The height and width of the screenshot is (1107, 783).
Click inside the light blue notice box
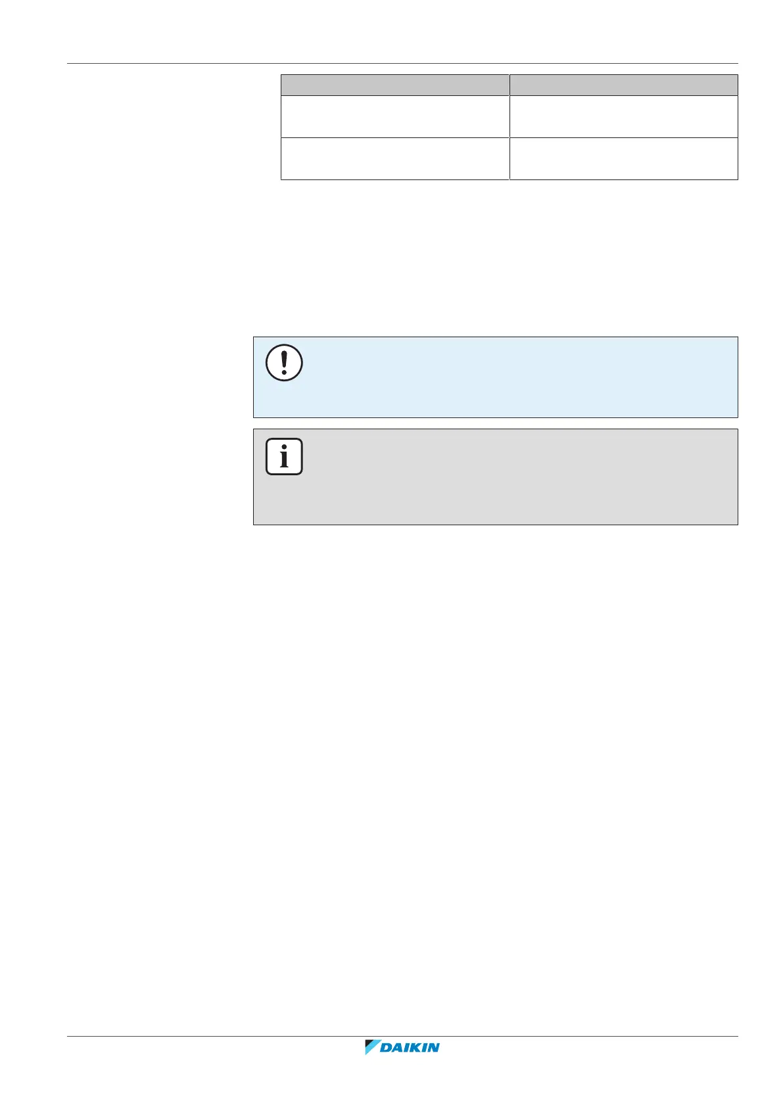513,377
